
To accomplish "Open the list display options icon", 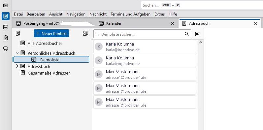I will 197,34.
